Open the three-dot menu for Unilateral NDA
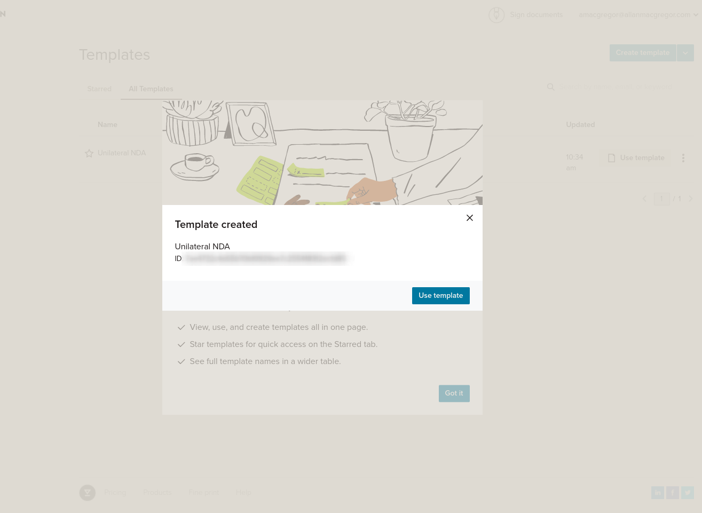 pos(683,158)
